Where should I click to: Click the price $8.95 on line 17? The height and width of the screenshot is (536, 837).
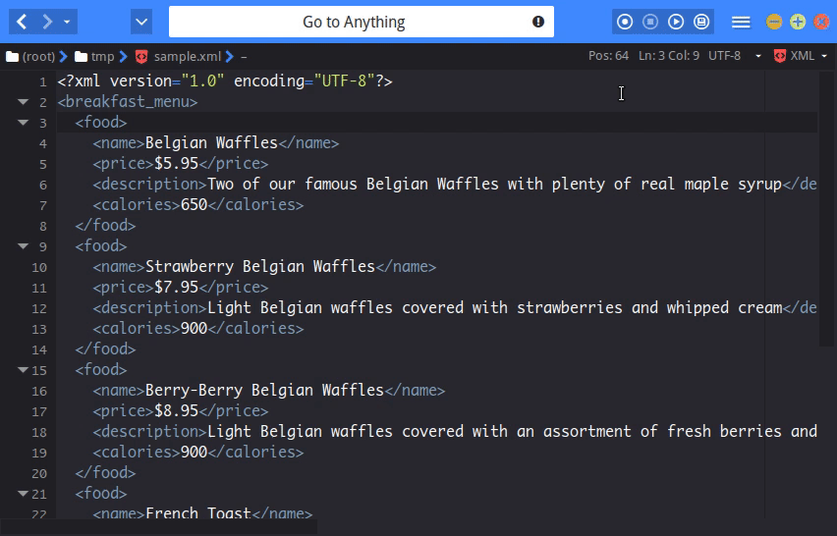(176, 410)
